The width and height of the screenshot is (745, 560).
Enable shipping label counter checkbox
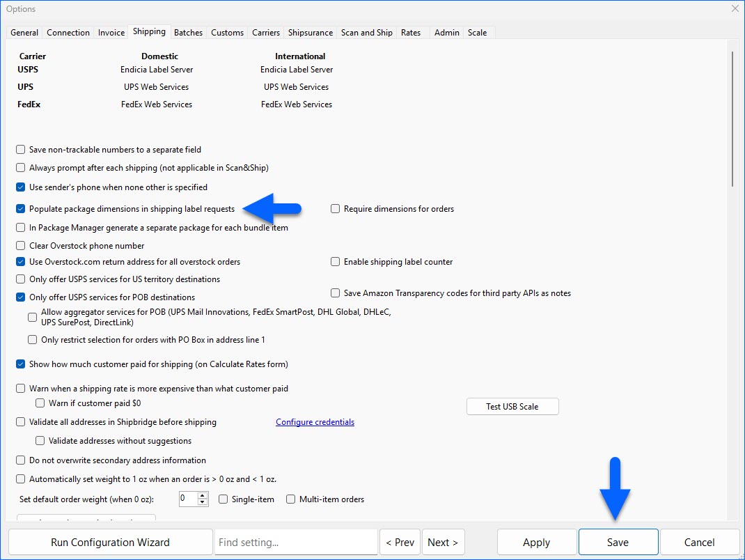[336, 262]
